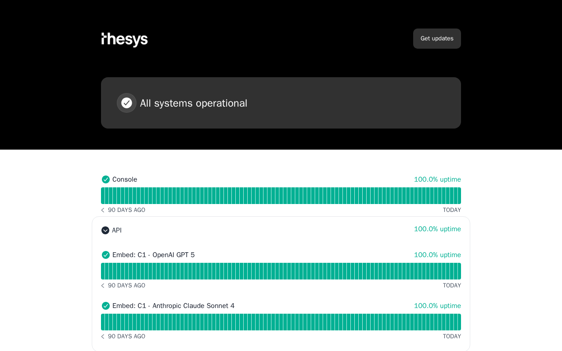562x351 pixels.
Task: Click the Console uptime bar's leftmost day
Action: 103,196
